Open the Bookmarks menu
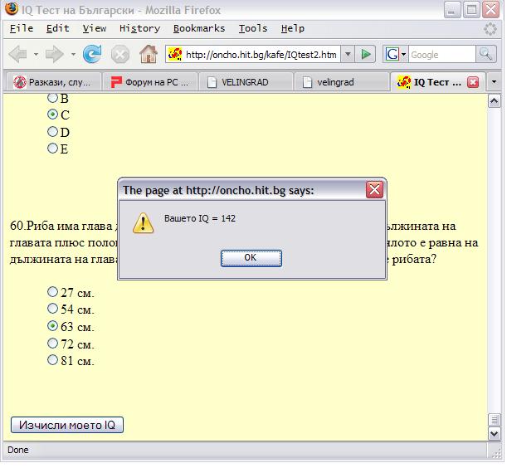The height and width of the screenshot is (468, 507). 199,28
